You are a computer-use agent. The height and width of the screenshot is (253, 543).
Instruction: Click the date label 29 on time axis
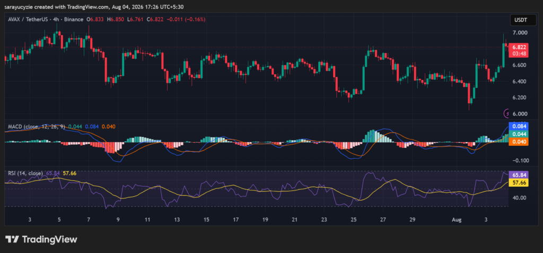click(413, 220)
